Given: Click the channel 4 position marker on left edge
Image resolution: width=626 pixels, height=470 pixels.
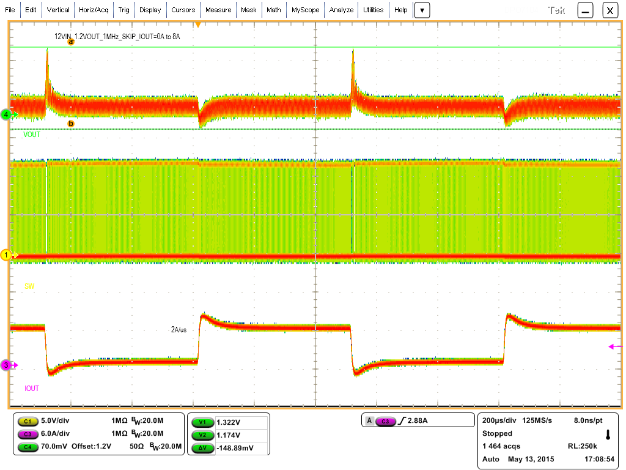Looking at the screenshot, I should (6, 114).
